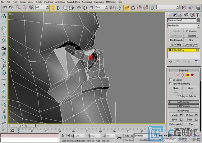
Task: Click the Bind to Space Warp tool
Action: pyautogui.click(x=31, y=7)
